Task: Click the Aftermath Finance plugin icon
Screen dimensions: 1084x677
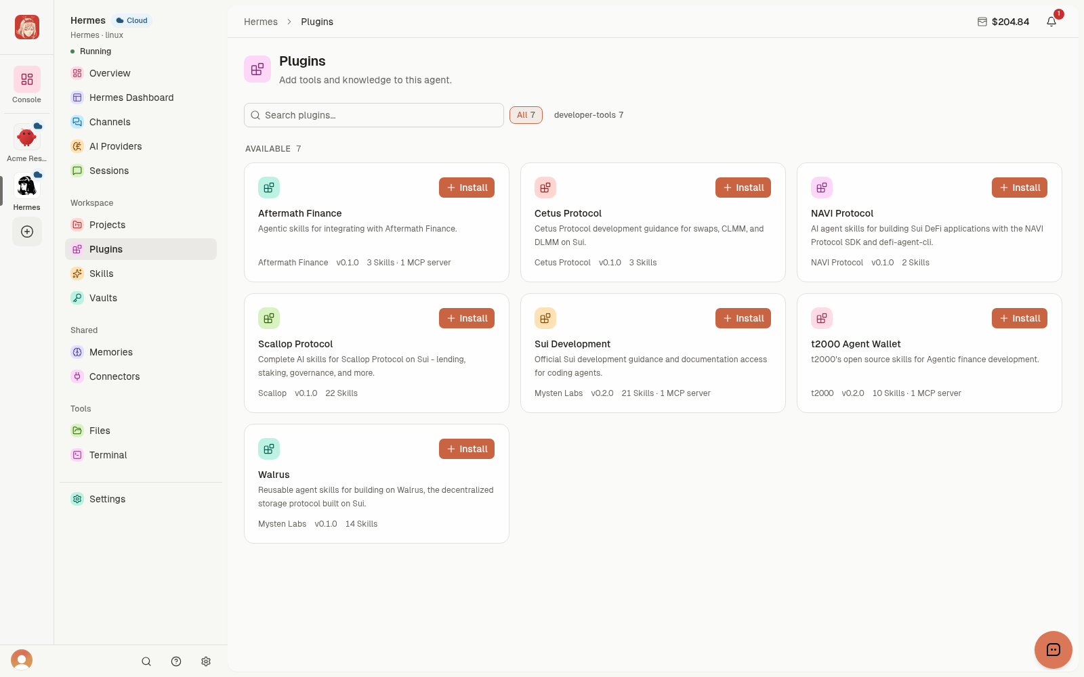Action: [x=269, y=188]
